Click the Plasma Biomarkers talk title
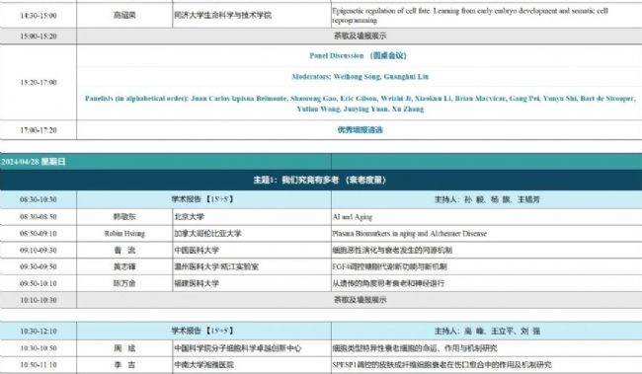This screenshot has height=374, width=642. pyautogui.click(x=410, y=233)
